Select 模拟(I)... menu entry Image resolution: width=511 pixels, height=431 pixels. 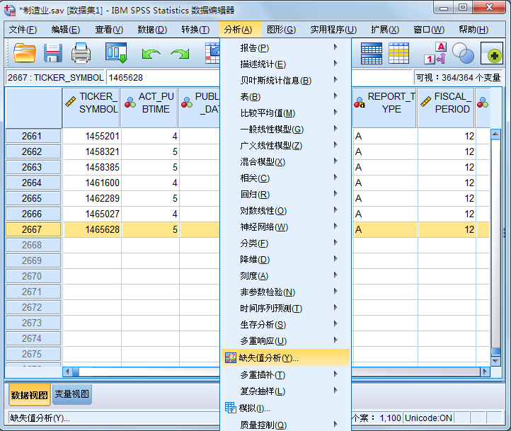click(x=286, y=408)
